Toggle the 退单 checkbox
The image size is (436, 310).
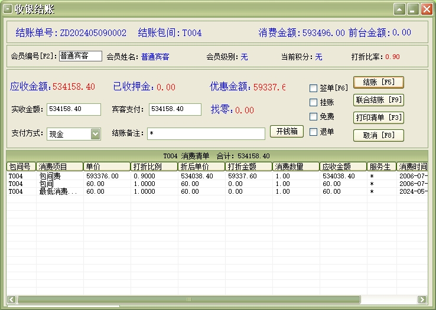tap(314, 132)
